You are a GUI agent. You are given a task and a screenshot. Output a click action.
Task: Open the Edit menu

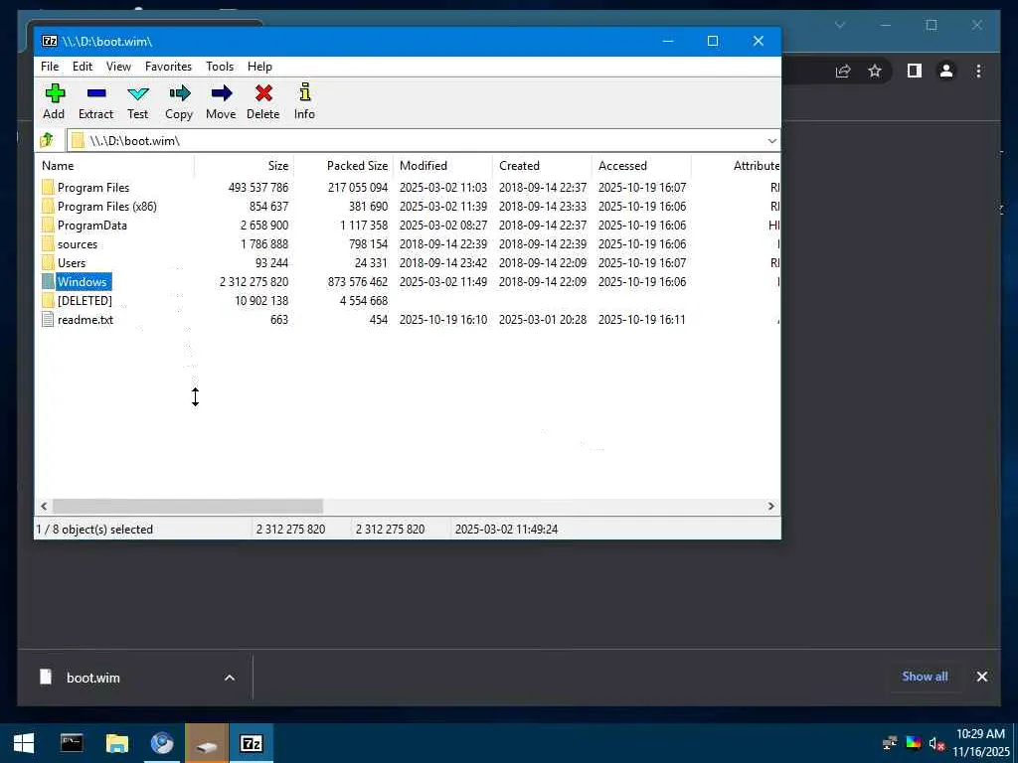pos(83,67)
